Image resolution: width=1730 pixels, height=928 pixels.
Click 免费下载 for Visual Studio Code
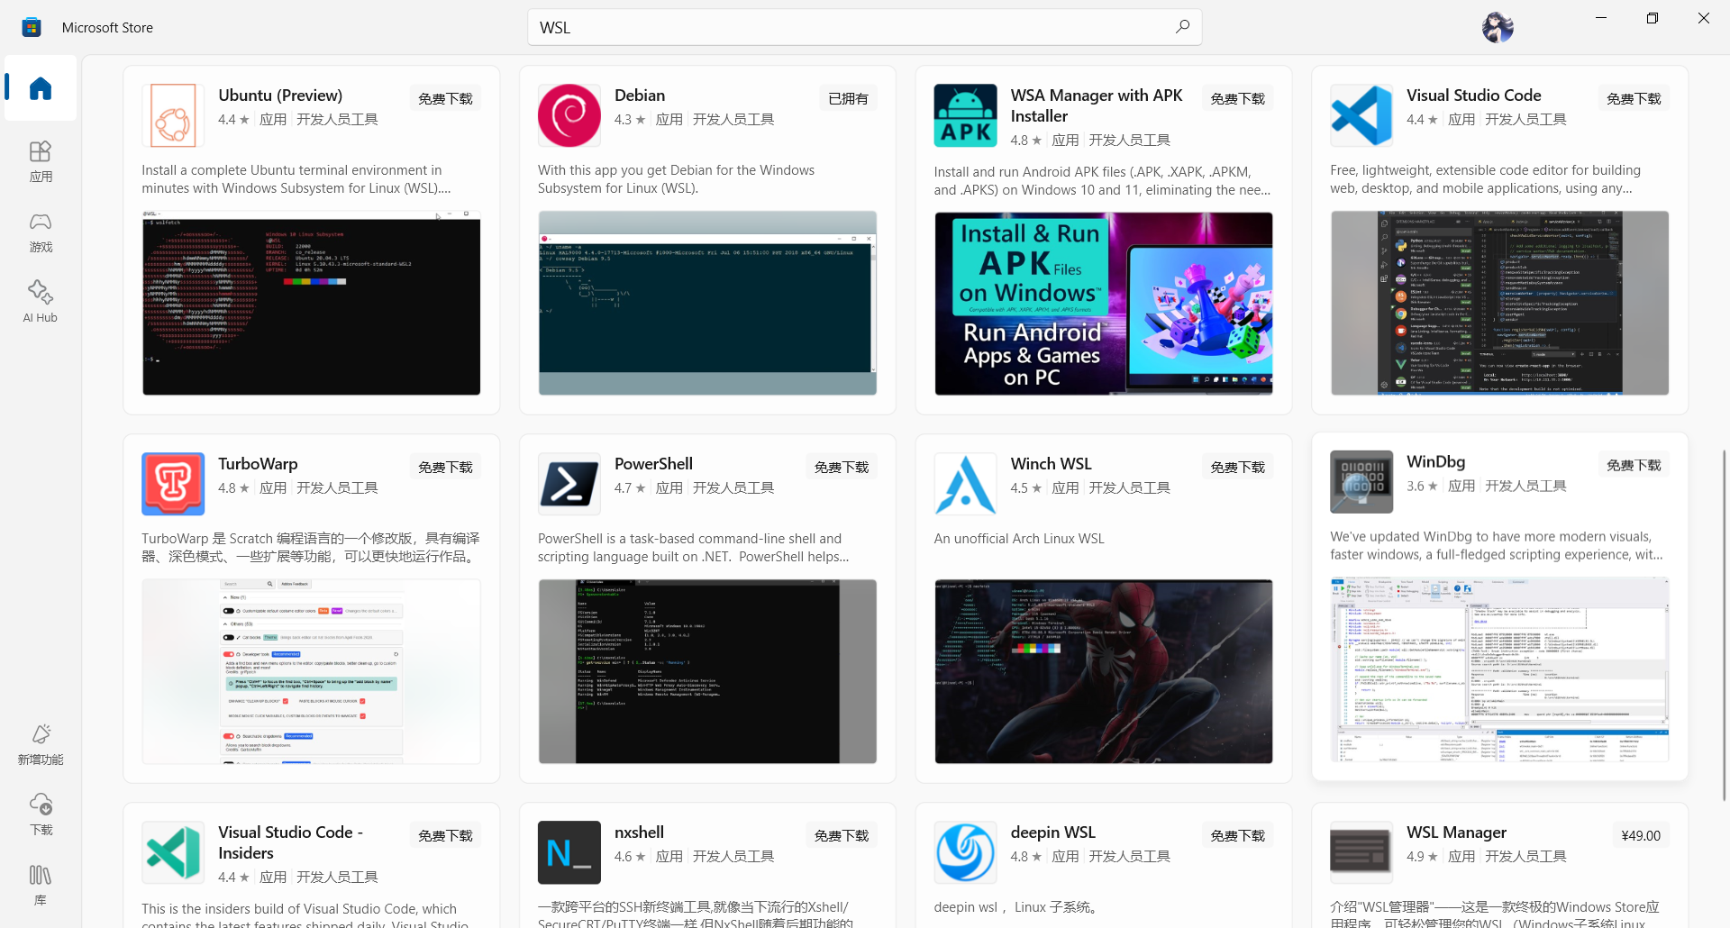1634,98
